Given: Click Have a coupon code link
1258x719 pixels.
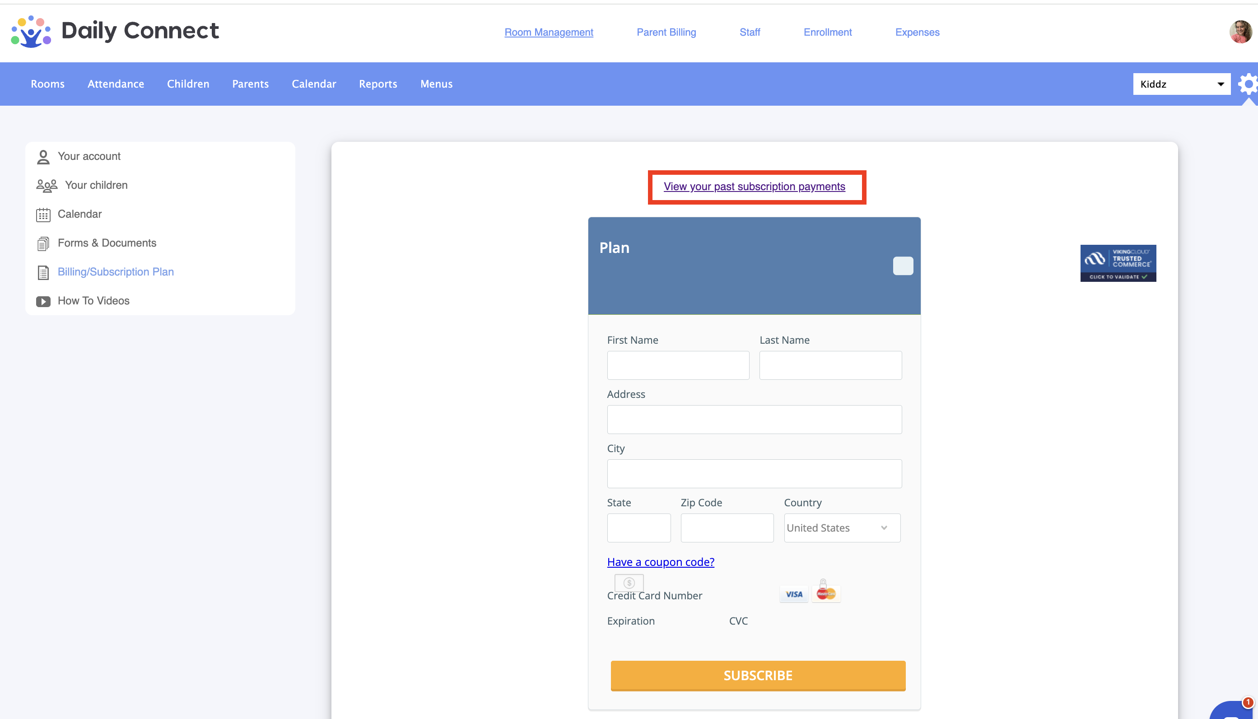Looking at the screenshot, I should coord(660,562).
